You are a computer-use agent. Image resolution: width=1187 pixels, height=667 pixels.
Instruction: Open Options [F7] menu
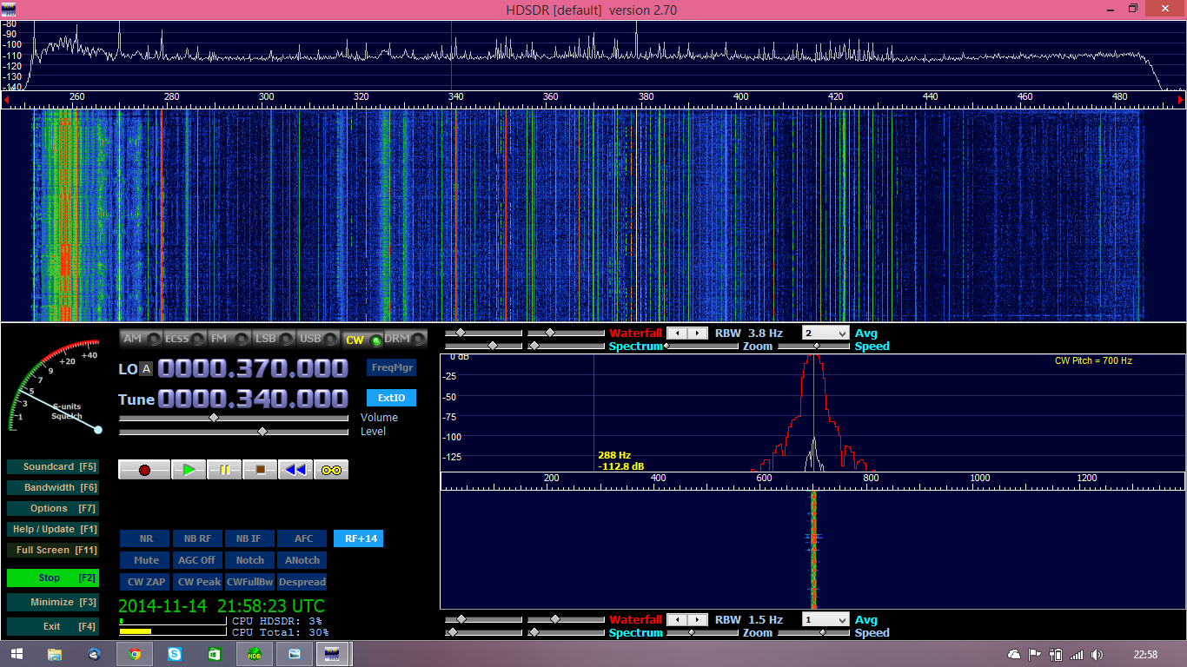(x=52, y=508)
